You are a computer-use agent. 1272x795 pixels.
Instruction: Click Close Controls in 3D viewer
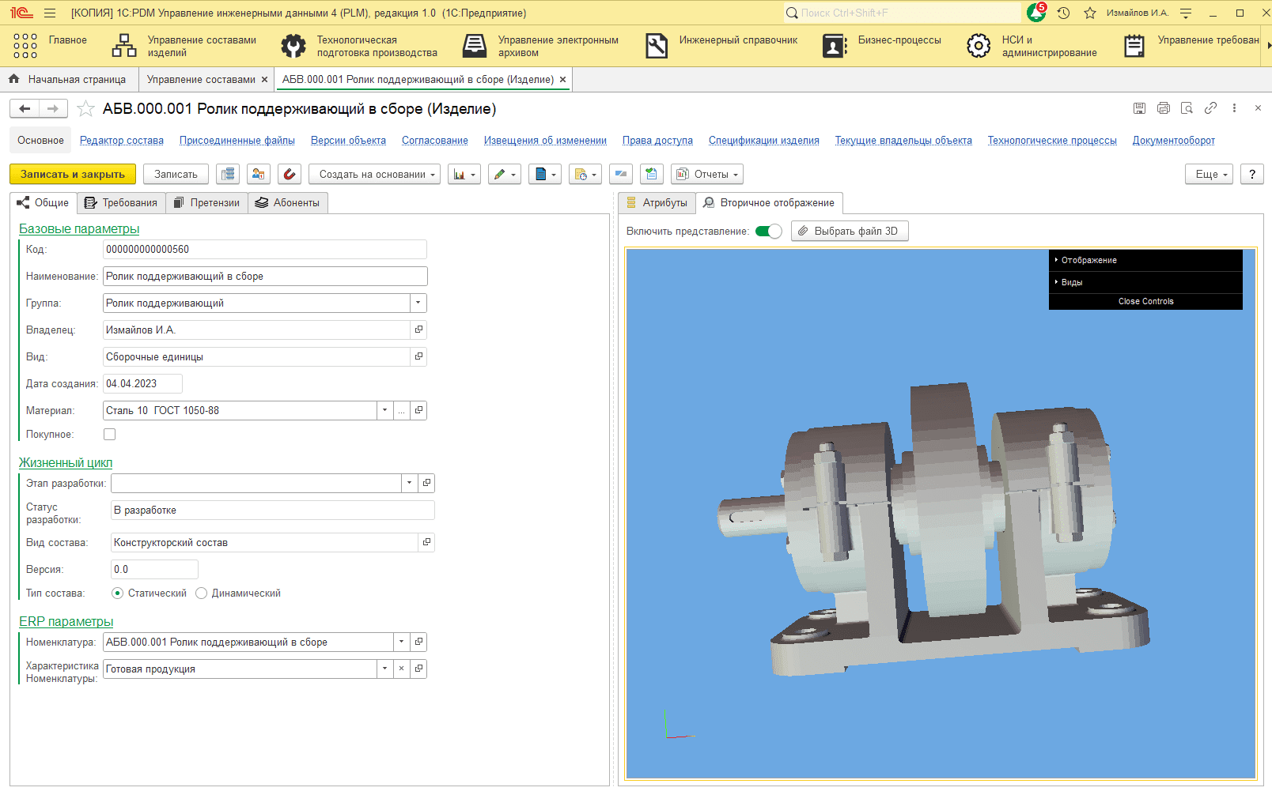pos(1145,301)
